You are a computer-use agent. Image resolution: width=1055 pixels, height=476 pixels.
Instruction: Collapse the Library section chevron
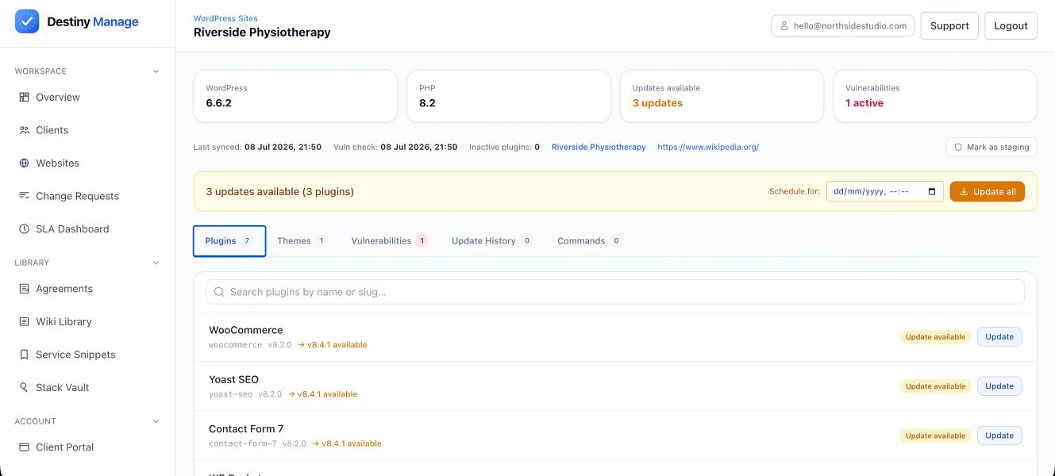[156, 263]
